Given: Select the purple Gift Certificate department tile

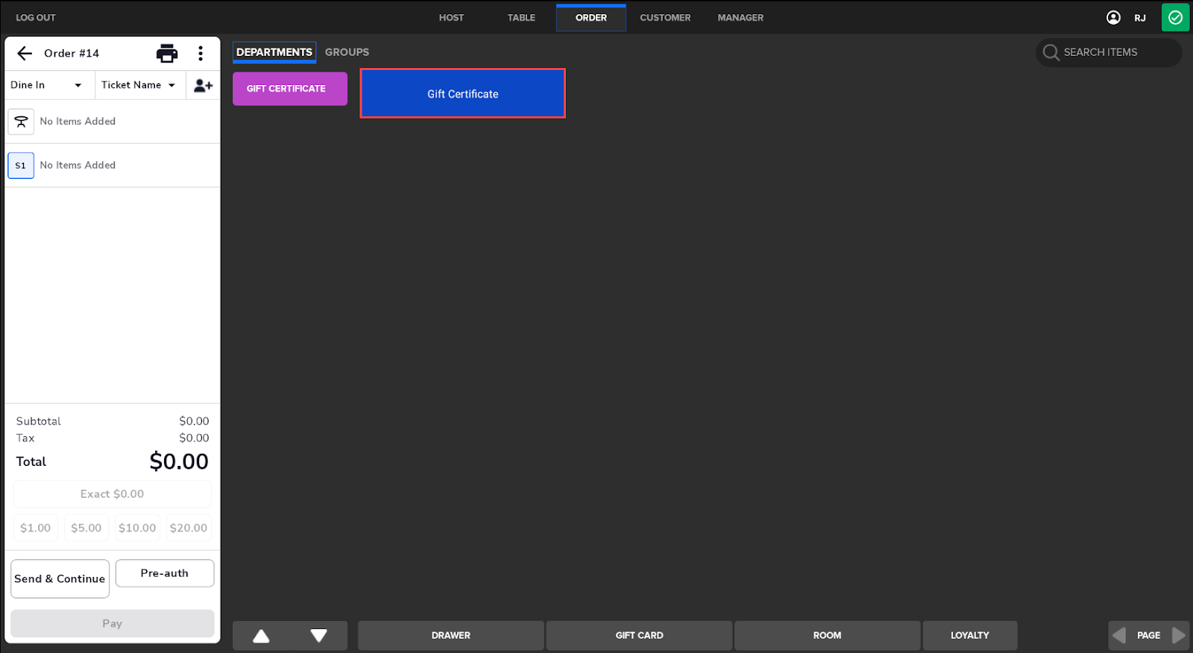Looking at the screenshot, I should tap(289, 89).
